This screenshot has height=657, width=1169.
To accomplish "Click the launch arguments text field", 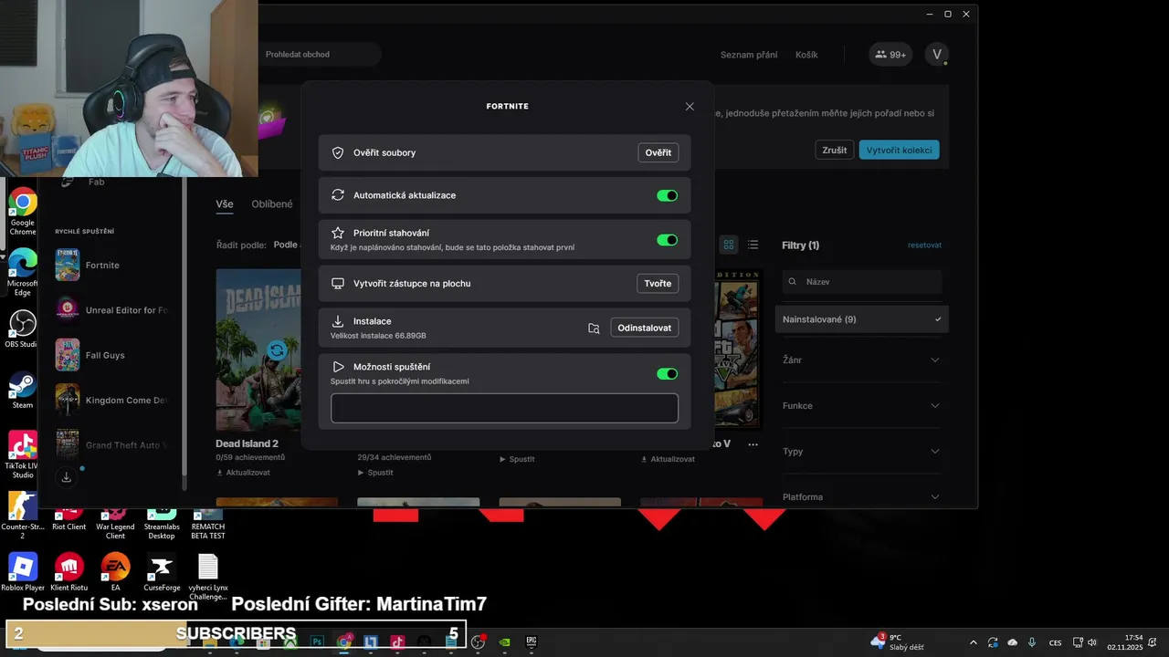I will (x=504, y=408).
